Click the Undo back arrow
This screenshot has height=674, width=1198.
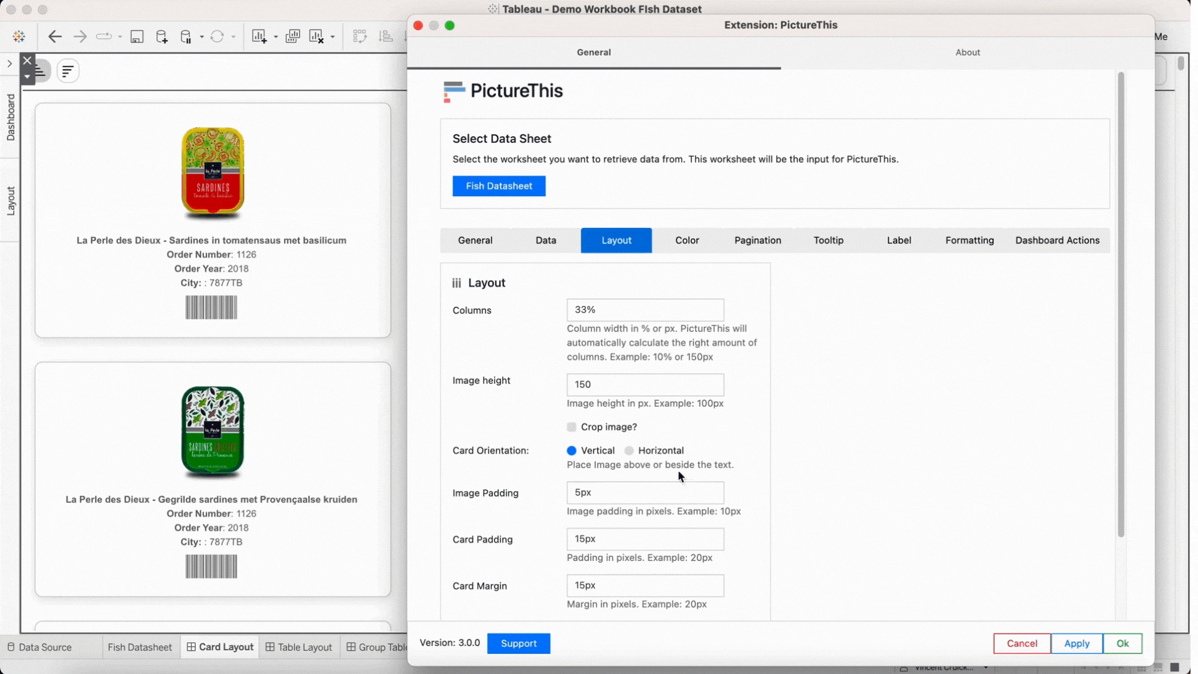click(x=55, y=37)
